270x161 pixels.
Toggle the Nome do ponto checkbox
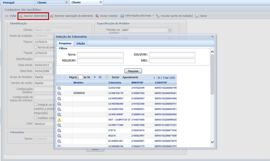36,47
